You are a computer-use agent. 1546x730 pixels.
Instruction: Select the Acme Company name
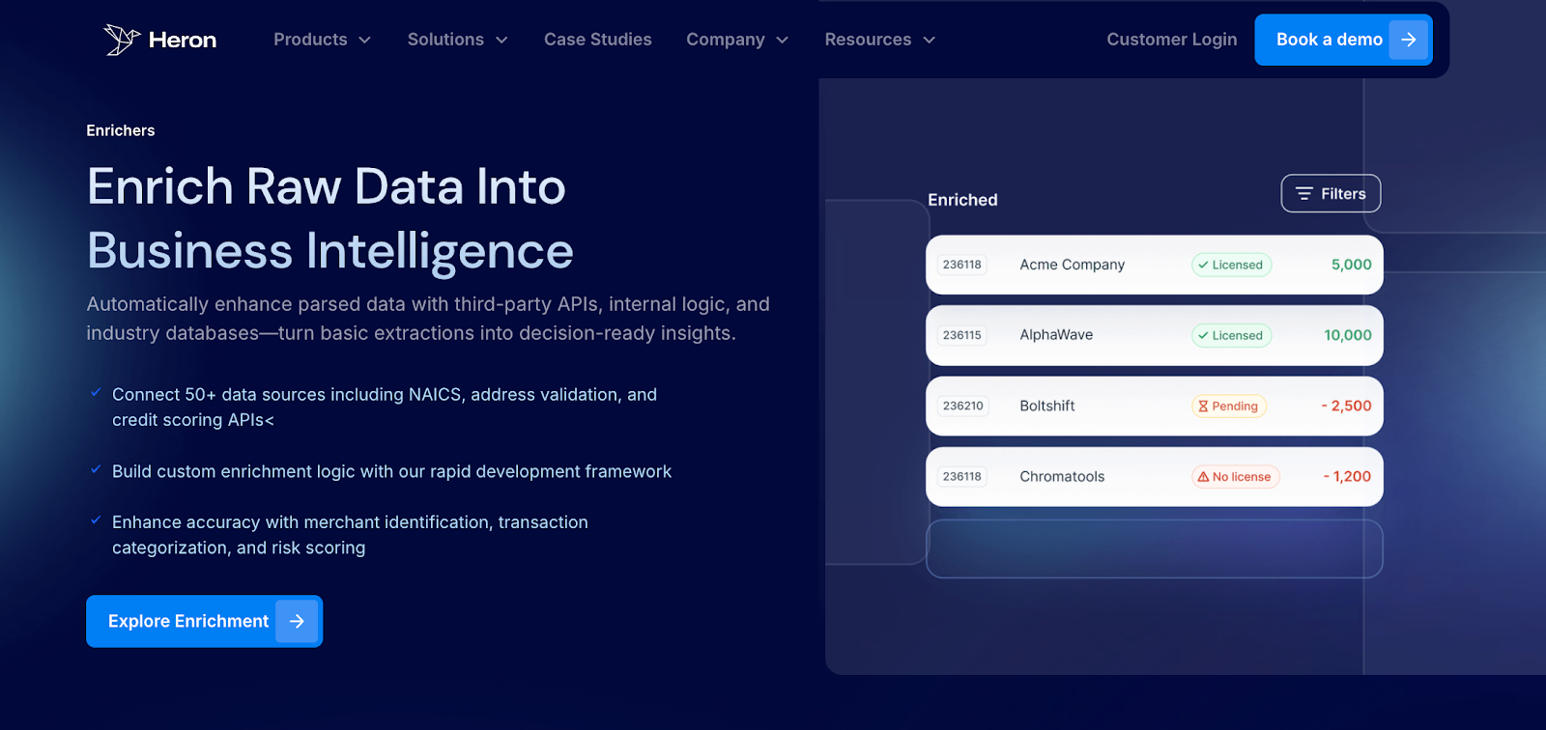pyautogui.click(x=1072, y=265)
